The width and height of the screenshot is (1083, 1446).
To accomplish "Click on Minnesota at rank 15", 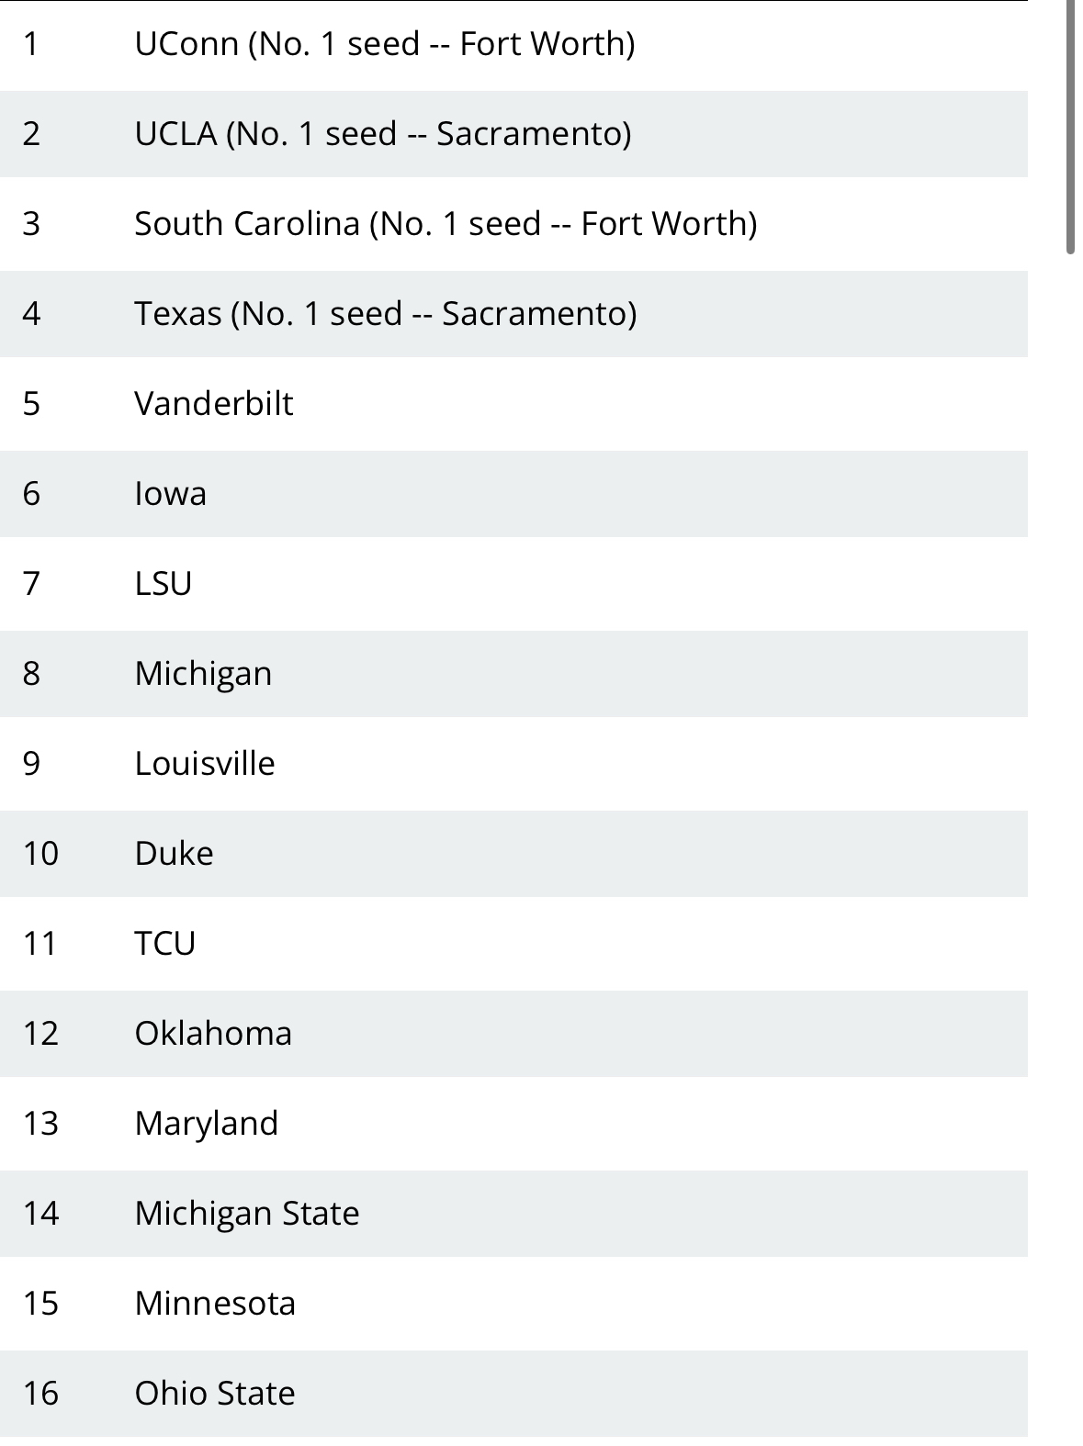I will point(215,1304).
